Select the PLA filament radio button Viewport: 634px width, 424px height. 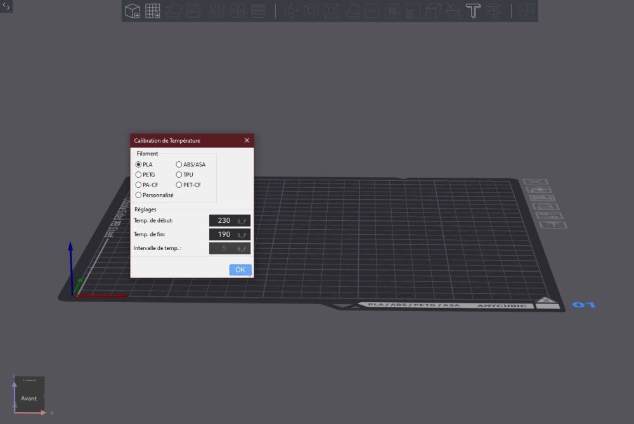click(138, 164)
